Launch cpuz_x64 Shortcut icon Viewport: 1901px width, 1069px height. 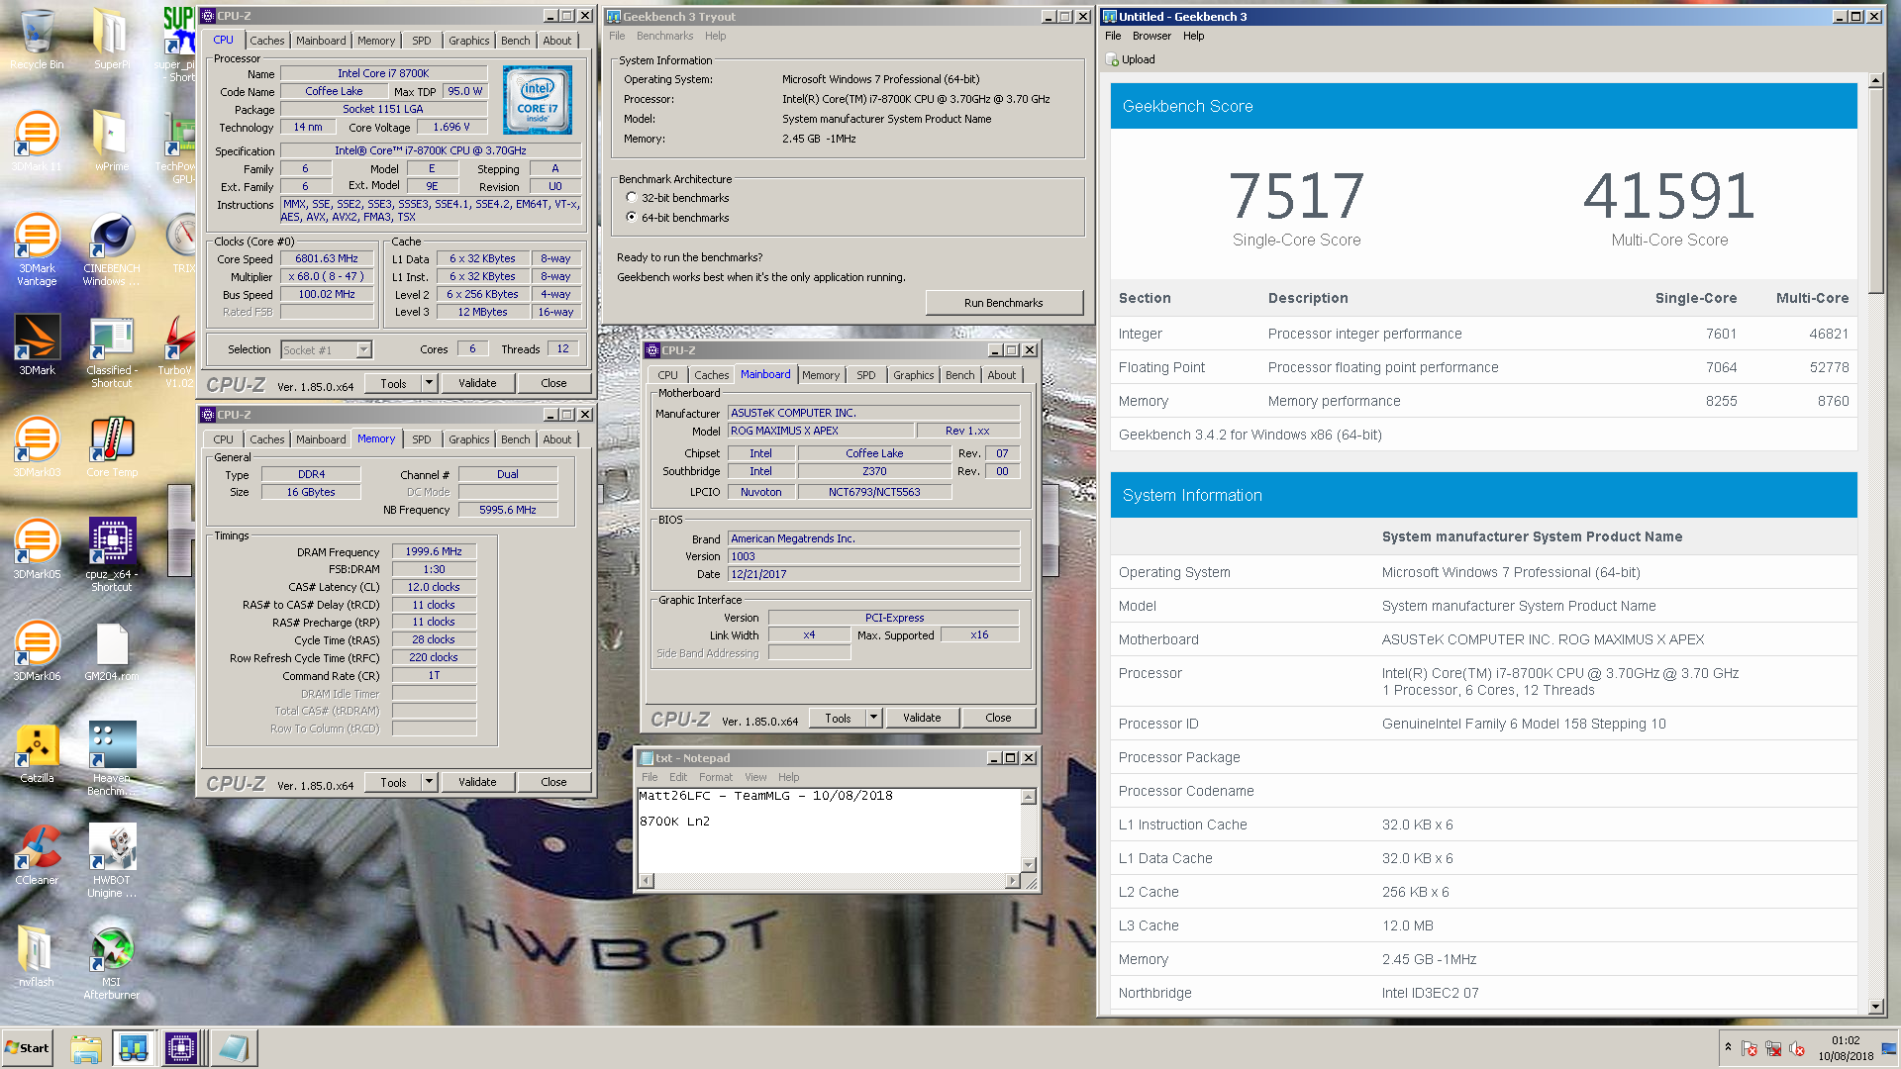pos(111,554)
